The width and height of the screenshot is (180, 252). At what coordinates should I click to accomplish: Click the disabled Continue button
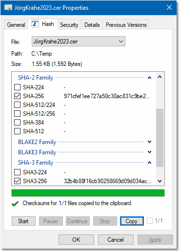point(78,221)
